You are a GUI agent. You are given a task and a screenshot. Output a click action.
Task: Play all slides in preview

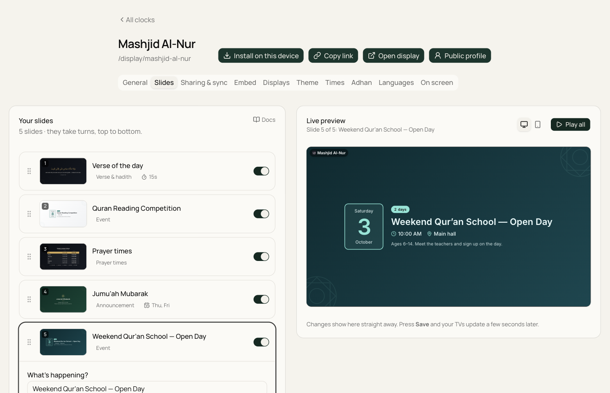(x=570, y=124)
